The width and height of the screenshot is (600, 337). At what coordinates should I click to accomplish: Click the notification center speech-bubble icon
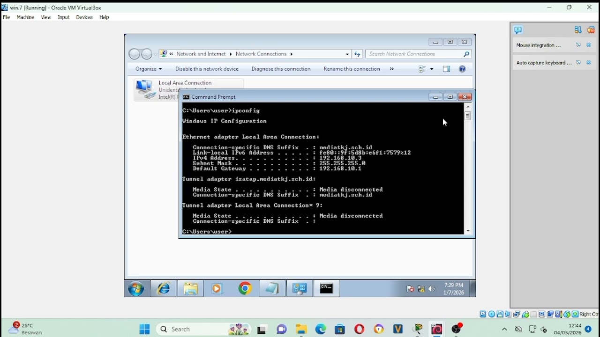[518, 30]
